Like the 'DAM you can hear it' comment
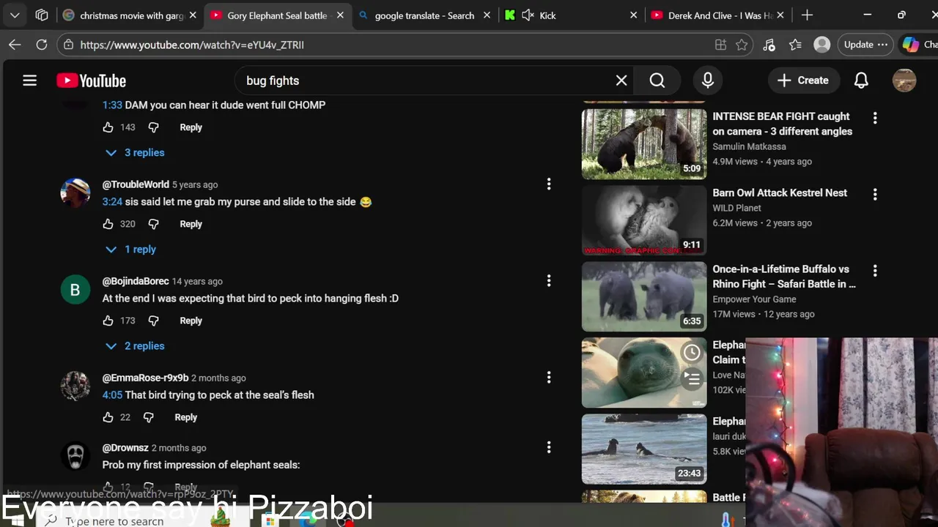 coord(108,127)
